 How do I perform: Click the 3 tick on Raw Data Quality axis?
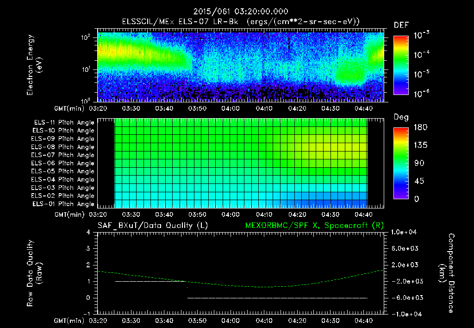click(x=88, y=248)
